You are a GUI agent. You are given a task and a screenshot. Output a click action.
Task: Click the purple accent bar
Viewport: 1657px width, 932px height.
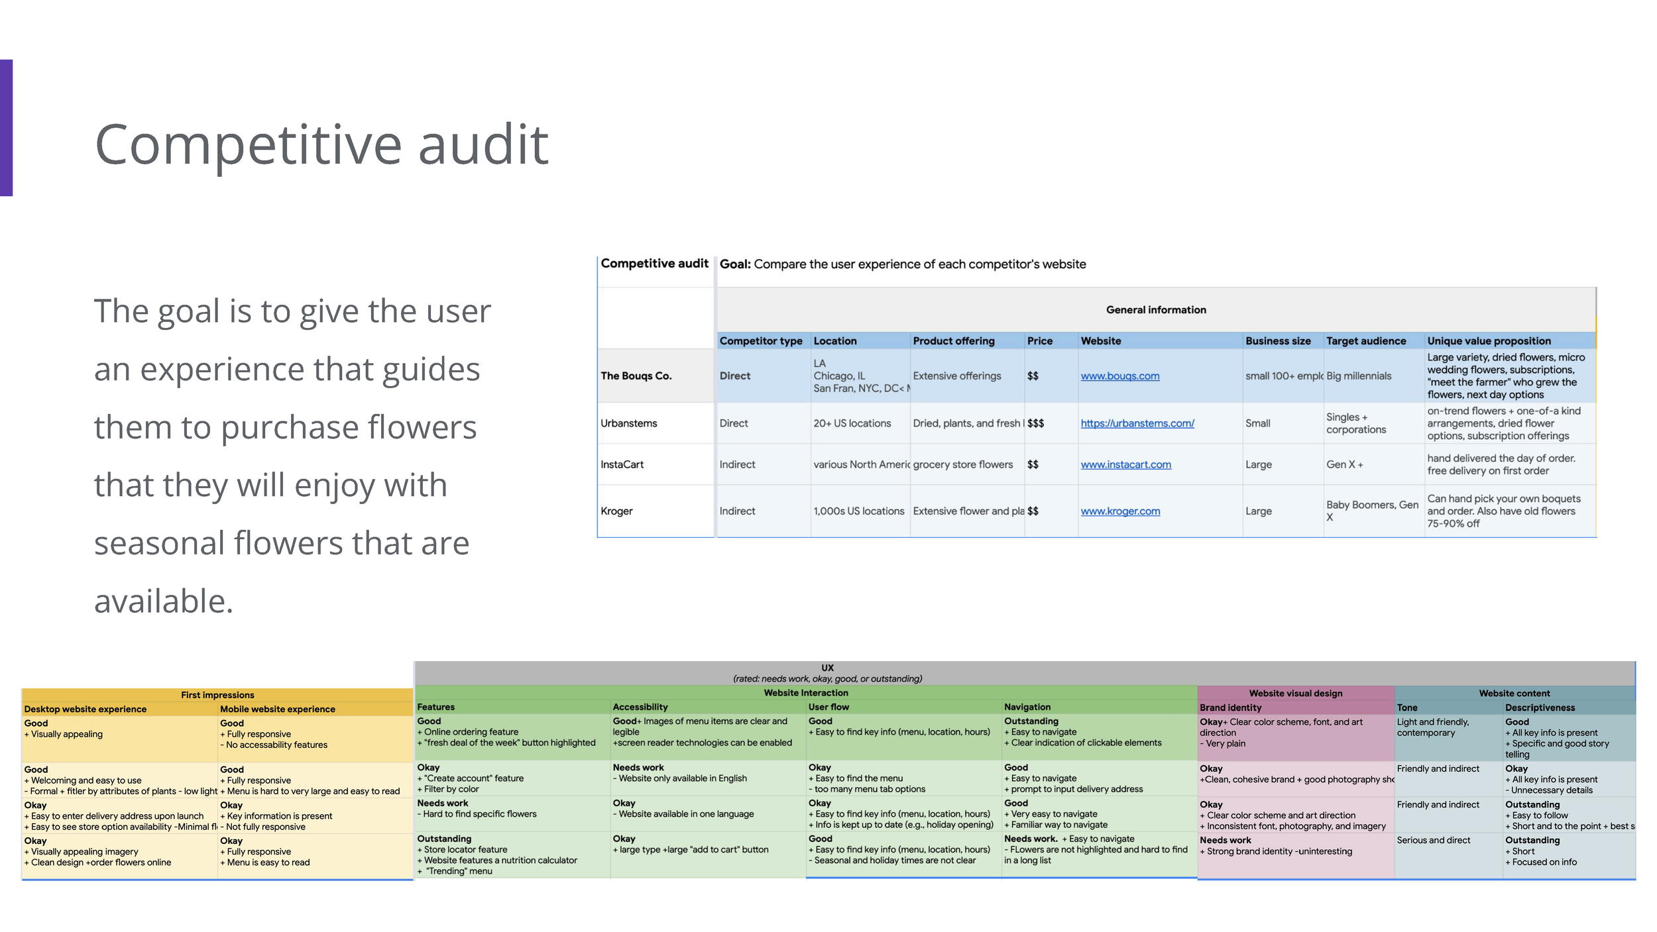[x=6, y=128]
